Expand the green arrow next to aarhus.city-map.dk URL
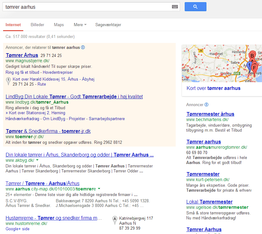 [99, 189]
